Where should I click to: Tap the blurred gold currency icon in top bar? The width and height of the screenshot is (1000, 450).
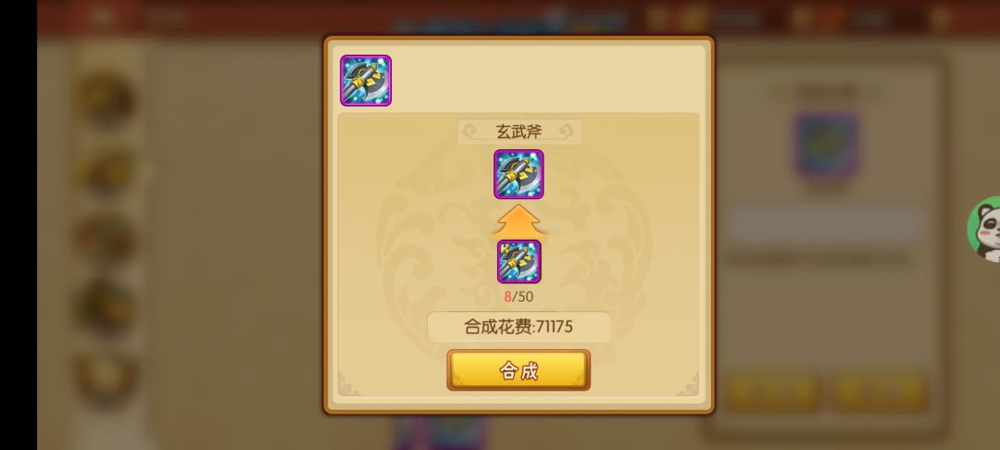695,18
